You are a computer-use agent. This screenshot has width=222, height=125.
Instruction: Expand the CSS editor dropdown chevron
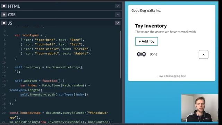click(x=118, y=15)
